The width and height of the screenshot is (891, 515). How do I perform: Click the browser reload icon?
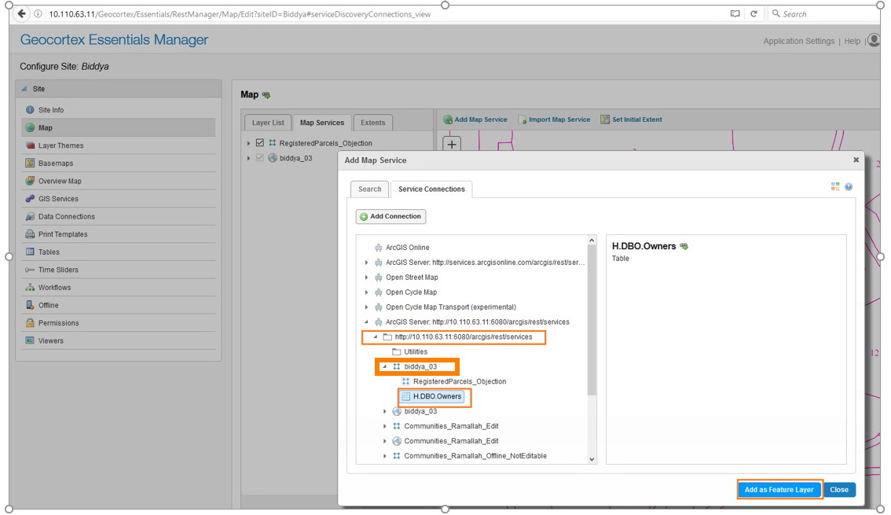click(753, 13)
